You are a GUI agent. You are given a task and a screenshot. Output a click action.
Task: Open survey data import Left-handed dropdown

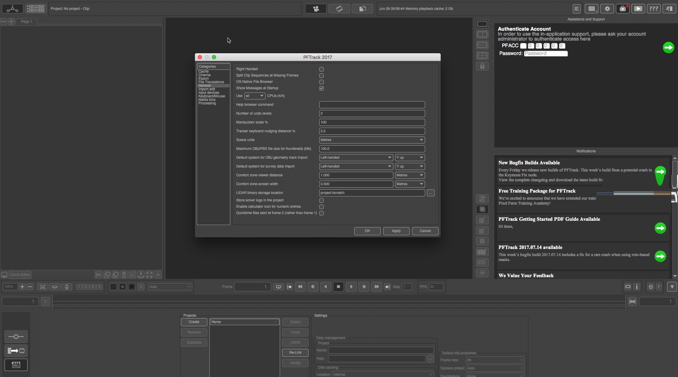point(356,166)
